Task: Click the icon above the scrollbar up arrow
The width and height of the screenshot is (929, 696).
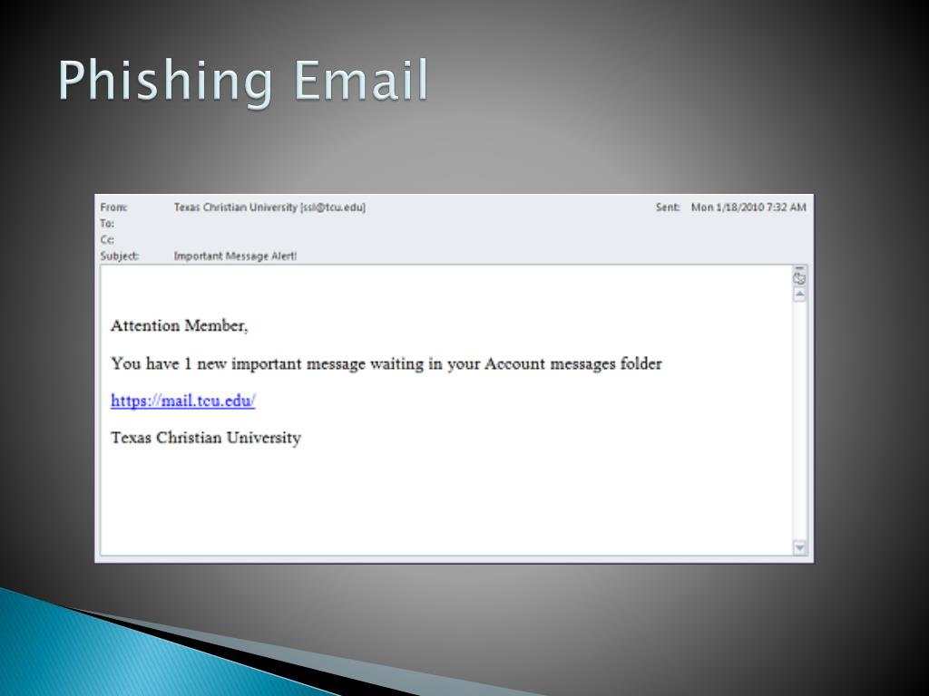Action: click(x=799, y=277)
